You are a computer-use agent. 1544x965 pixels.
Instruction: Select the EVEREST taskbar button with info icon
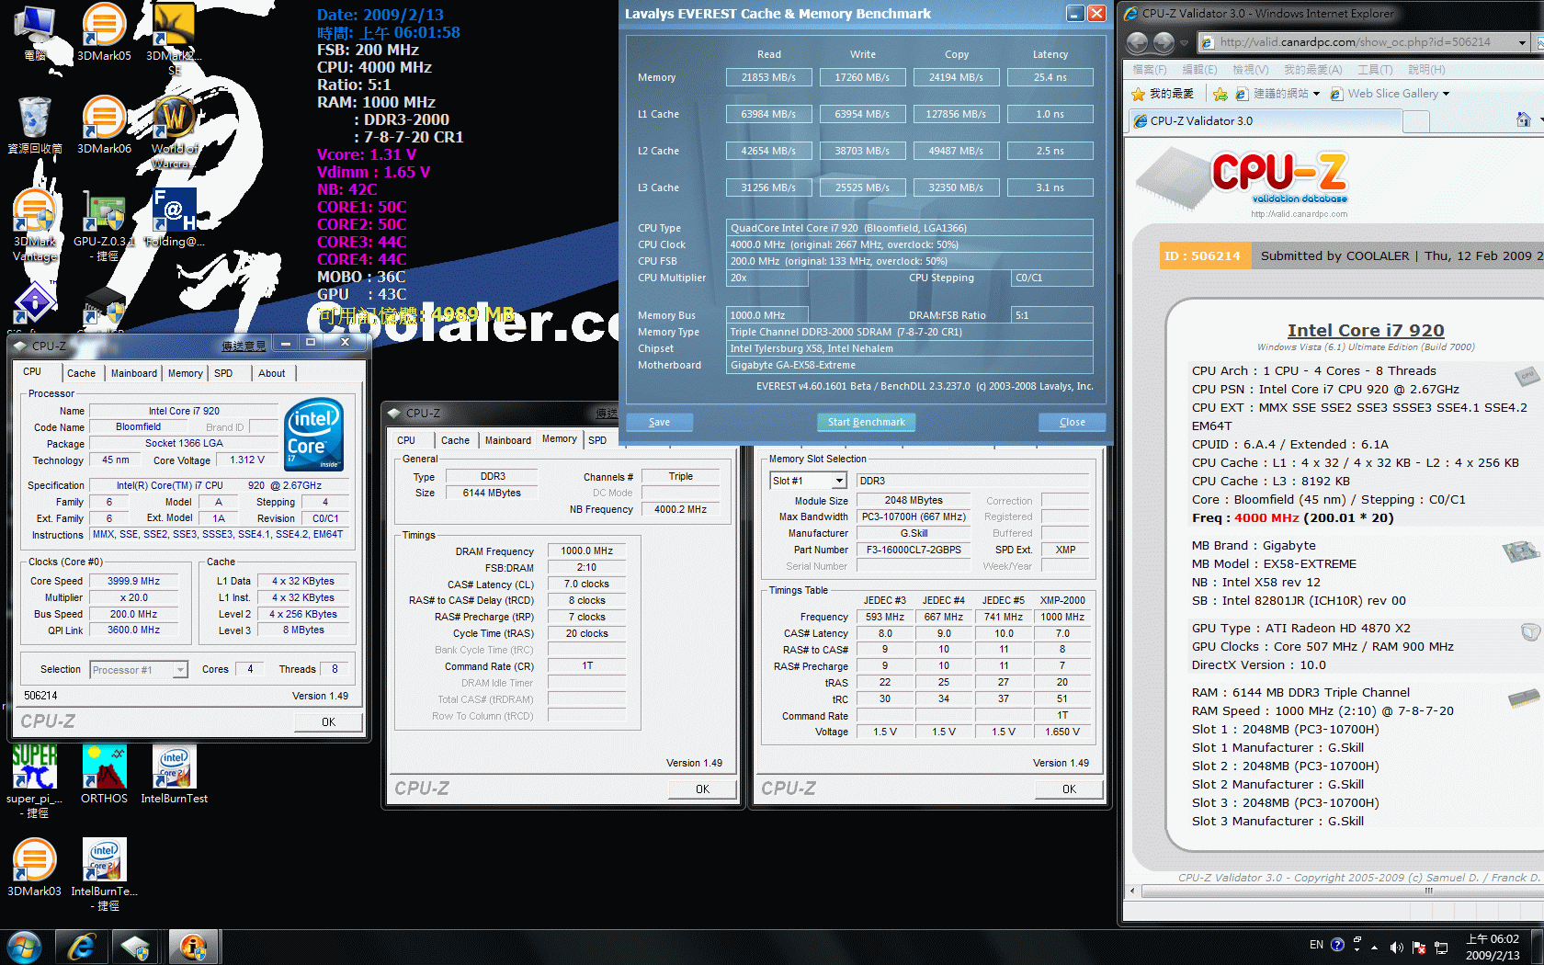point(193,947)
